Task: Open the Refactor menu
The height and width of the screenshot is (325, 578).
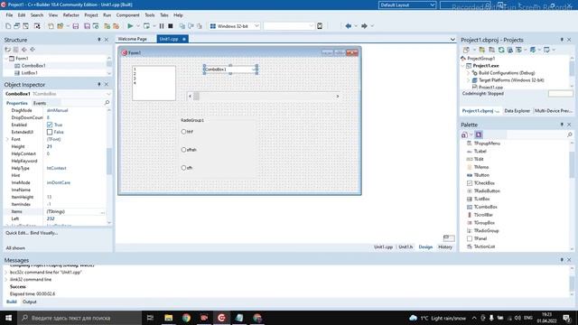Action: (70, 15)
